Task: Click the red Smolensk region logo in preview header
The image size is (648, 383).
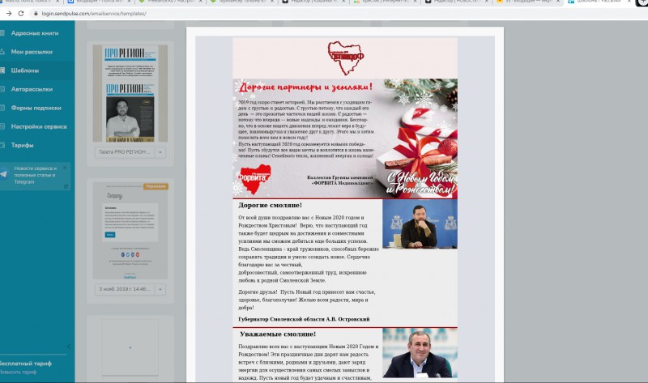Action: 346,57
